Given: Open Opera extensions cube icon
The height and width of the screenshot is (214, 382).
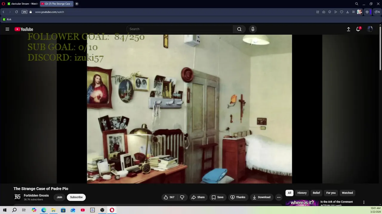Looking at the screenshot, I should tap(367, 12).
